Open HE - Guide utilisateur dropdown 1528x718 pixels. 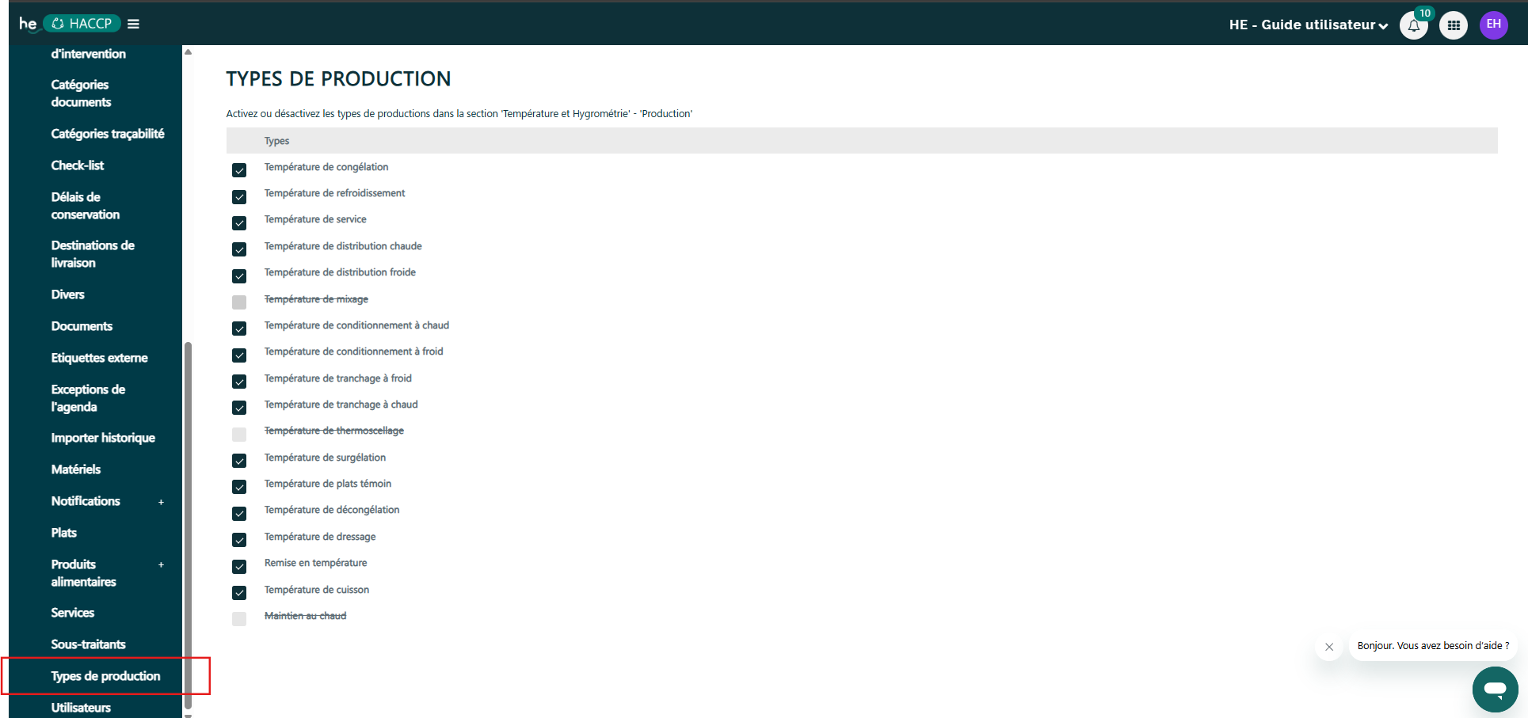(x=1309, y=25)
